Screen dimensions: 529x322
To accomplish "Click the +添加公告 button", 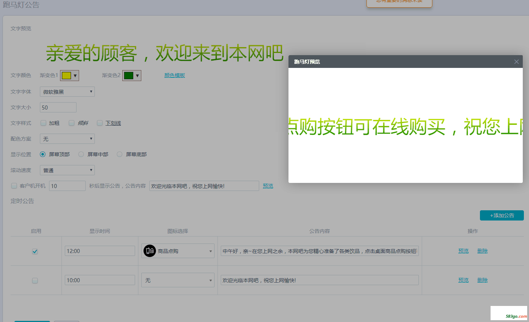I will tap(502, 215).
